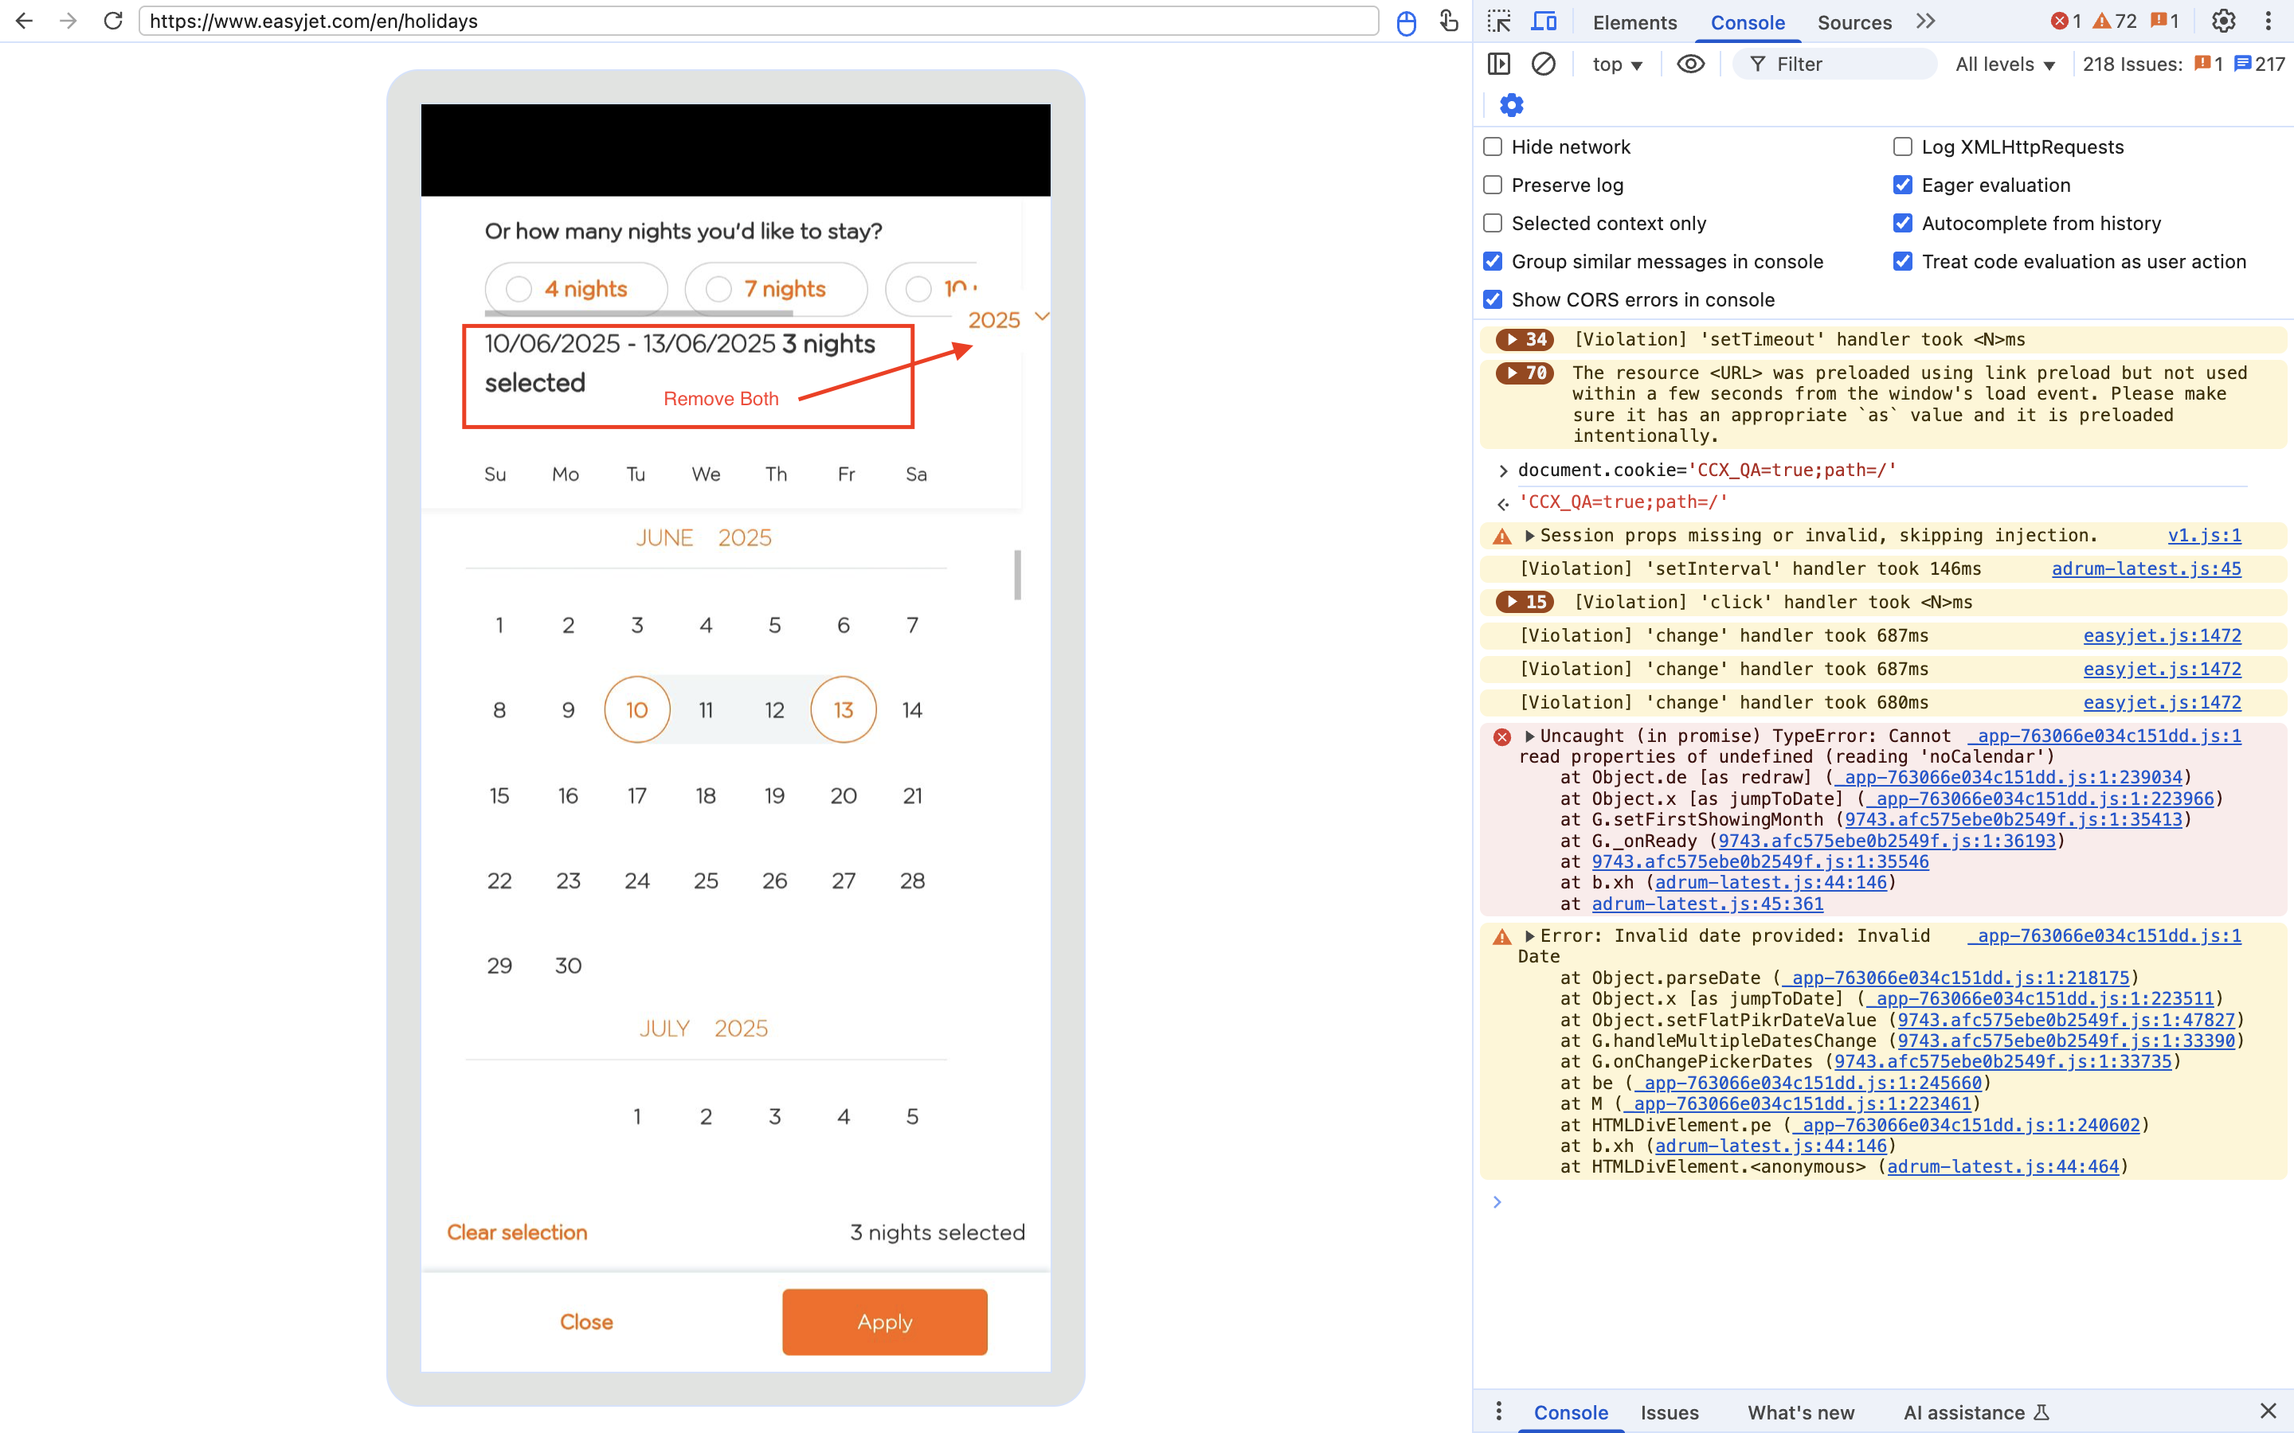Viewport: 2294px width, 1433px height.
Task: Close the bottom DevTools drawer
Action: click(x=2269, y=1412)
